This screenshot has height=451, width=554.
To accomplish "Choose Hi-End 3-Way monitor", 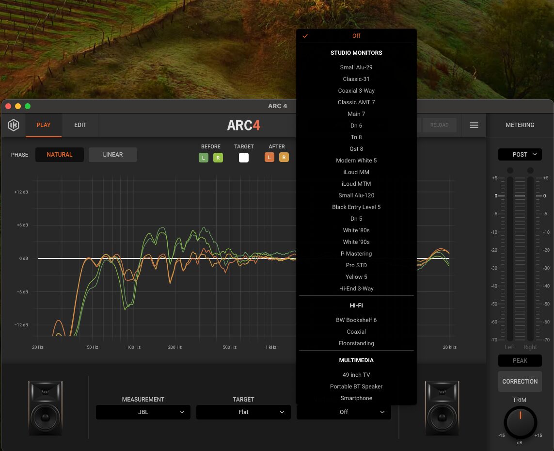I will click(x=356, y=289).
